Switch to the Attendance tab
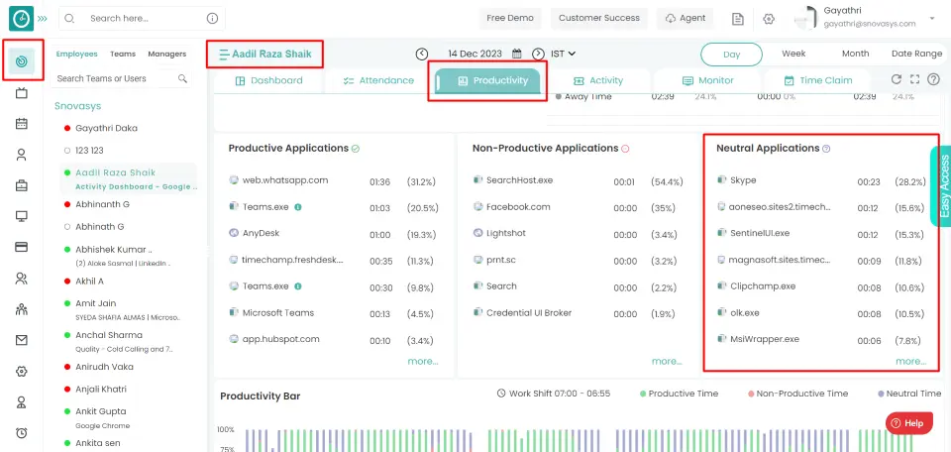Viewport: 951px width, 452px height. coord(378,80)
